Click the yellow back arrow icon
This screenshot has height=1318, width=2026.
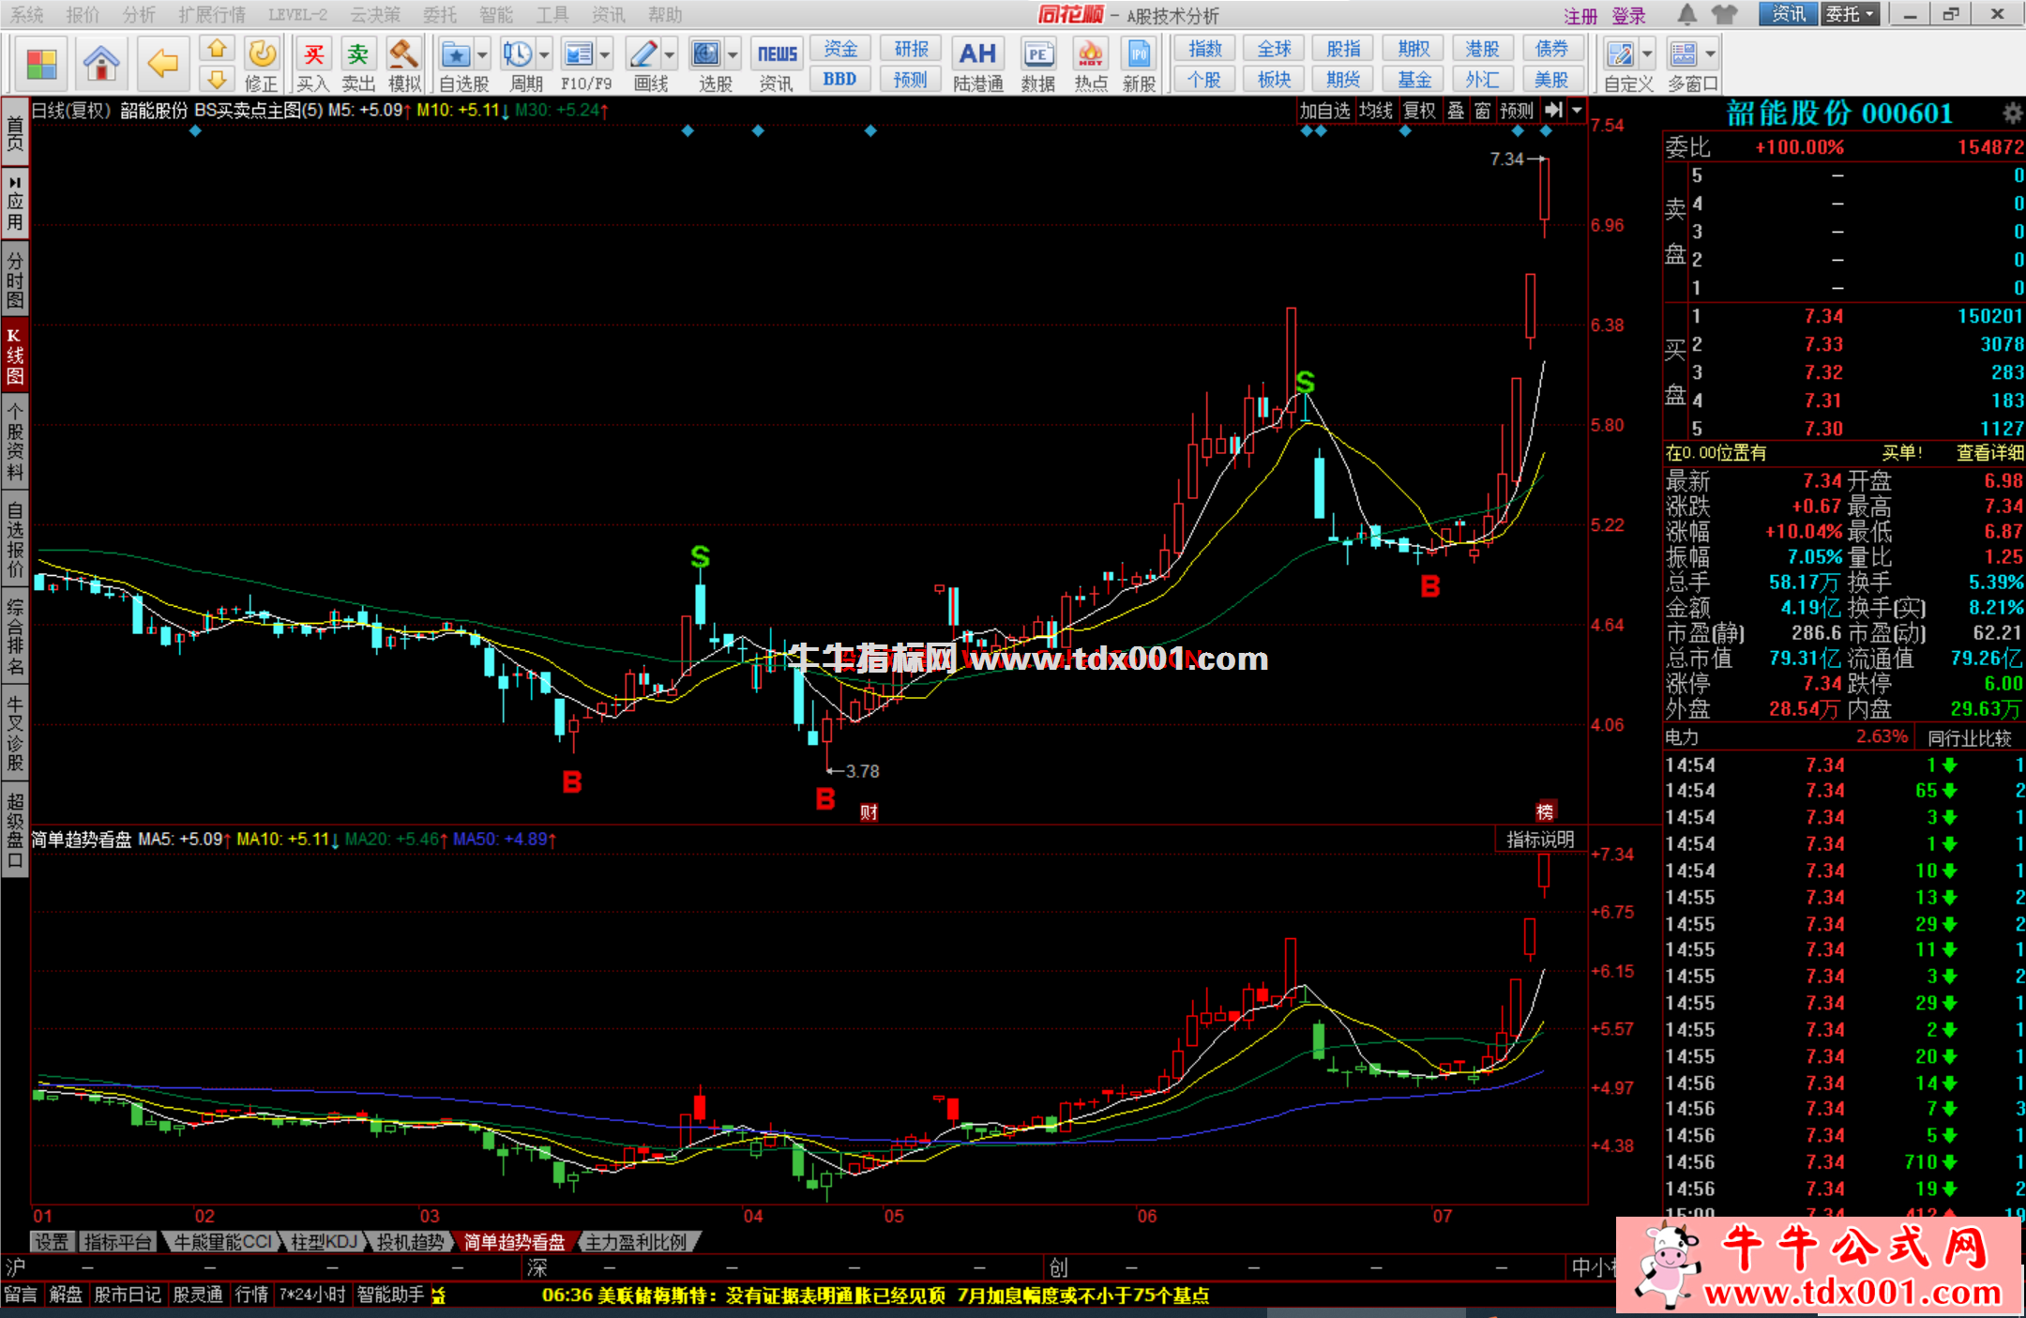pyautogui.click(x=162, y=62)
